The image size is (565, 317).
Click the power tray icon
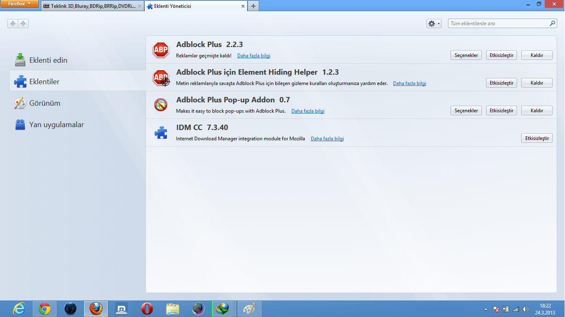coord(505,309)
